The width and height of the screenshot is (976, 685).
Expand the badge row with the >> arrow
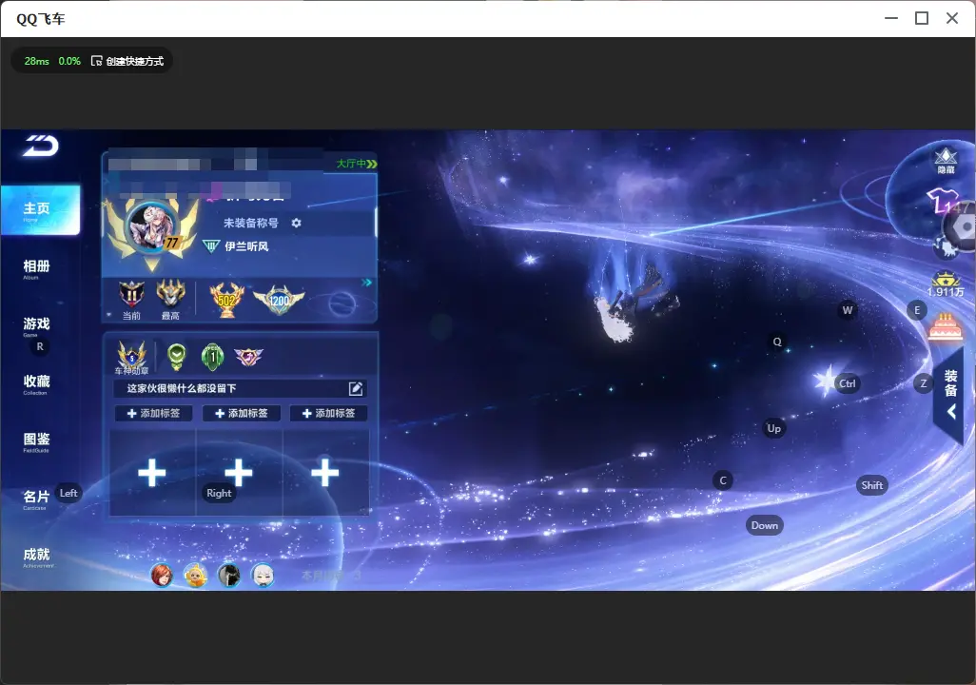pyautogui.click(x=366, y=283)
